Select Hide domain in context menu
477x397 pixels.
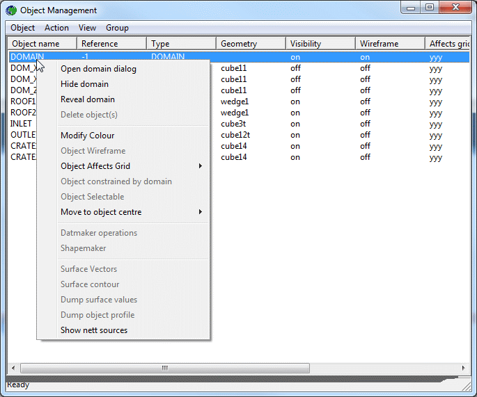point(84,84)
